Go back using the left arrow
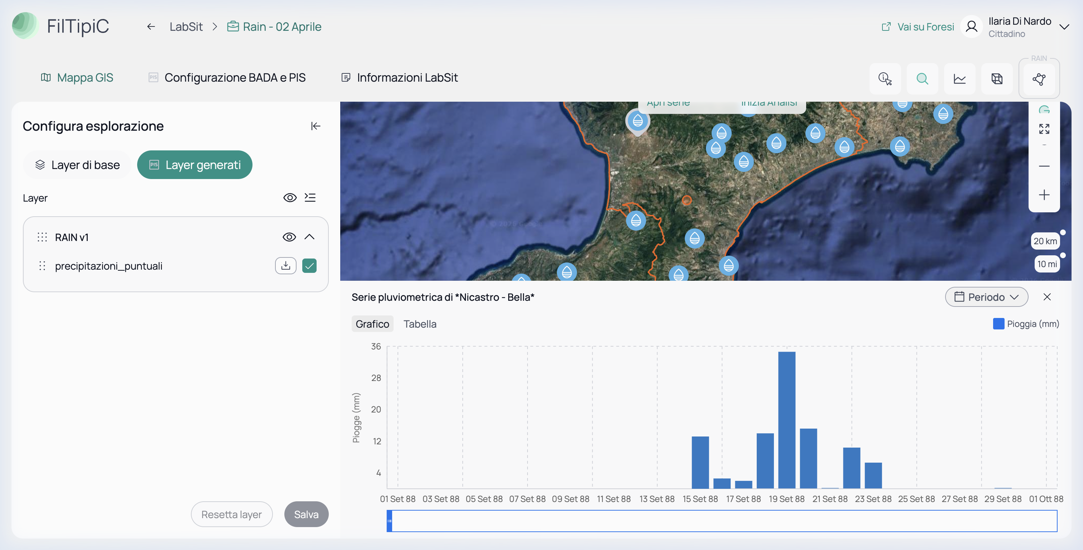 tap(151, 27)
